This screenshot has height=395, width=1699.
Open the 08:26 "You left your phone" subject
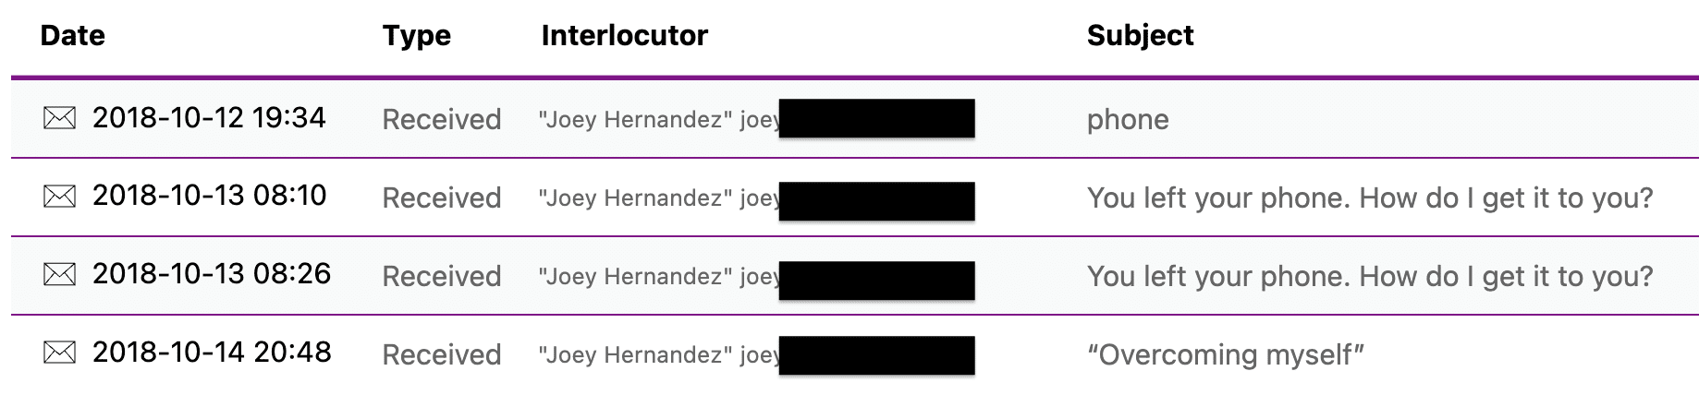pos(1369,276)
